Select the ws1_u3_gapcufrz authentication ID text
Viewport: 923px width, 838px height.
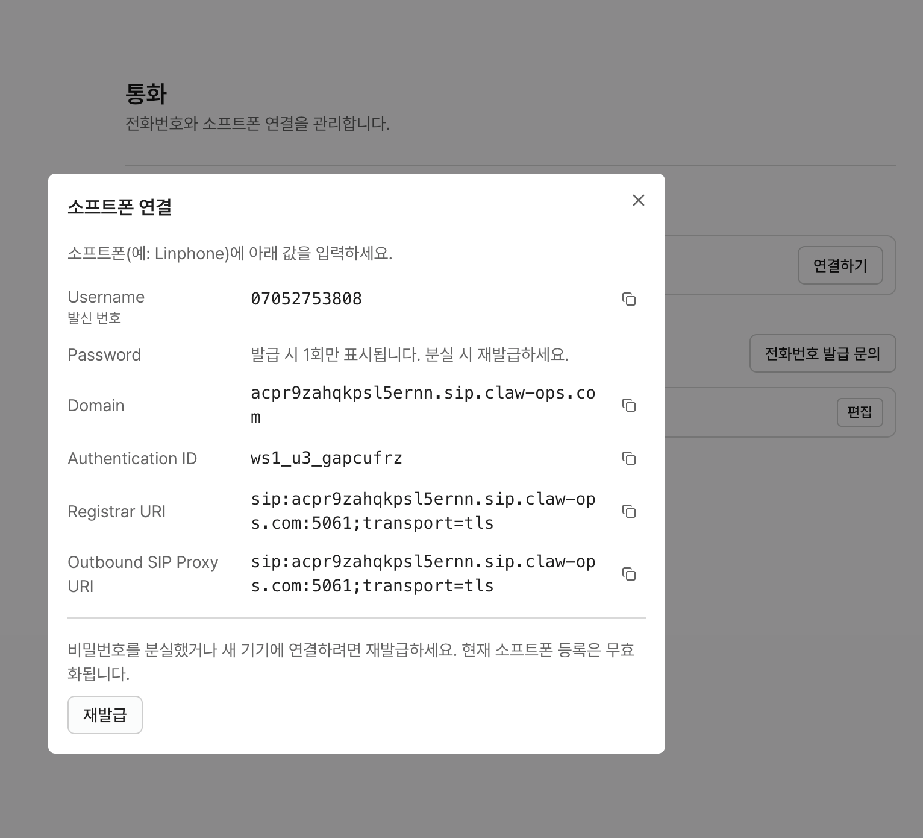(x=327, y=458)
